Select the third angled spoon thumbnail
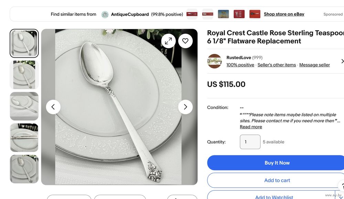 [24, 106]
